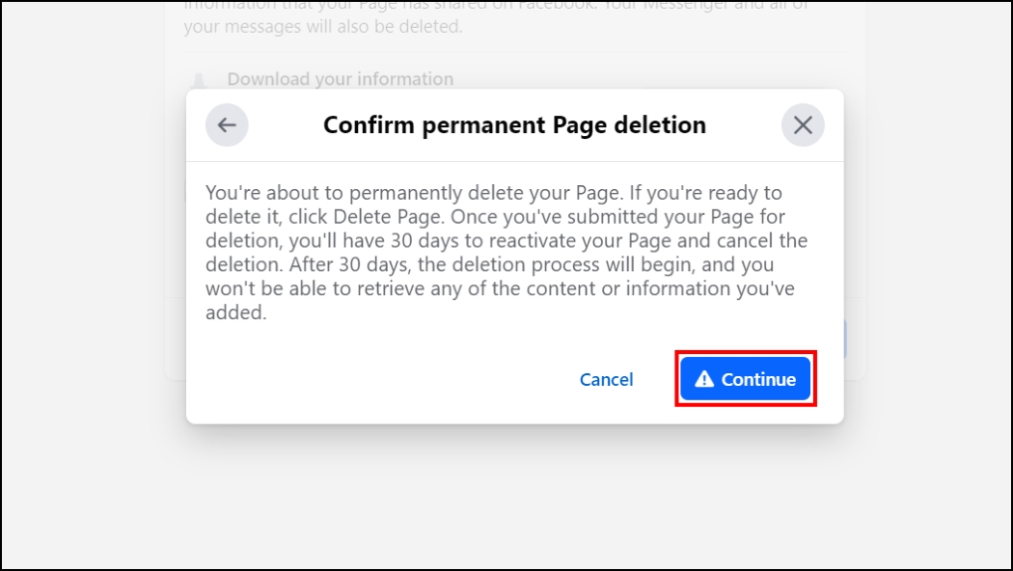
Task: Click Cancel to abort the deletion
Action: (606, 379)
